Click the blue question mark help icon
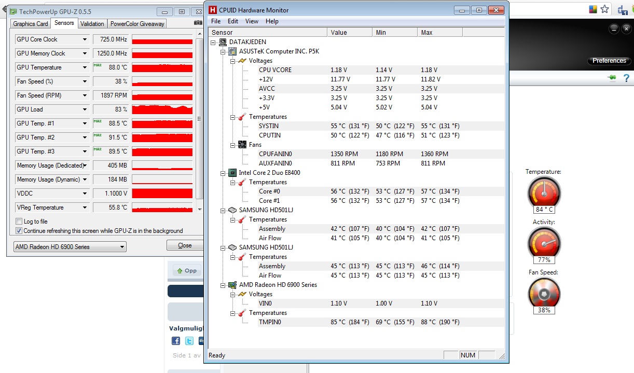 (x=626, y=78)
